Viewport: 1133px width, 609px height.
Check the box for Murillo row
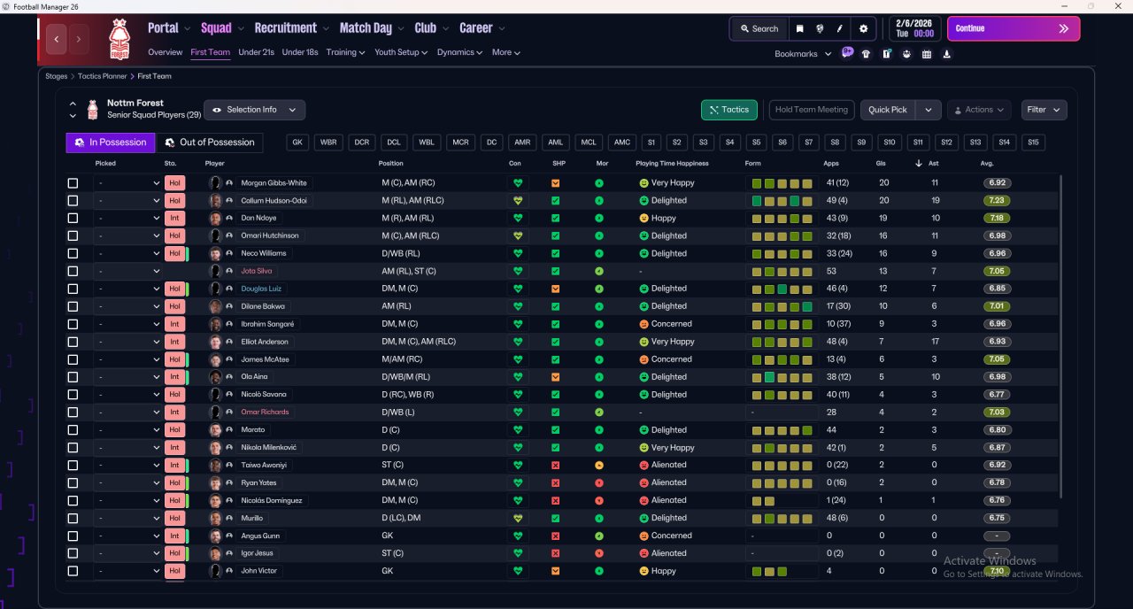73,519
